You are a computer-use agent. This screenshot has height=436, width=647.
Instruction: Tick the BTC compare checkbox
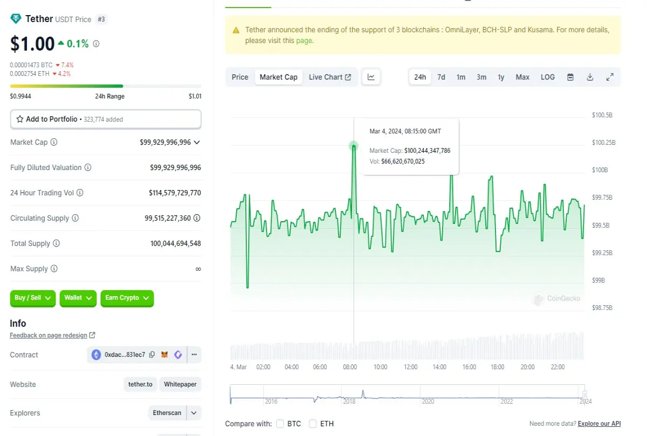pyautogui.click(x=280, y=424)
